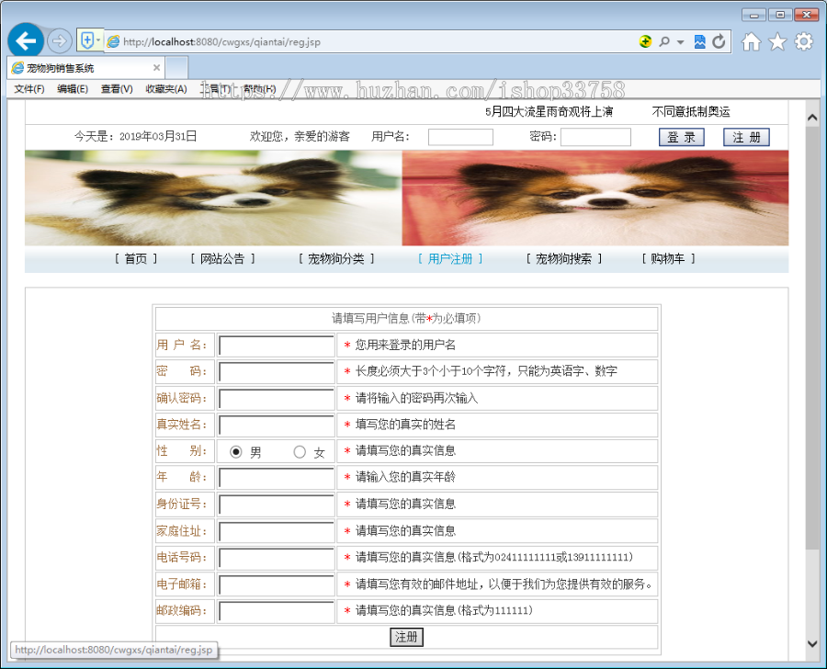
Task: Click the Refresh page icon
Action: pos(719,41)
